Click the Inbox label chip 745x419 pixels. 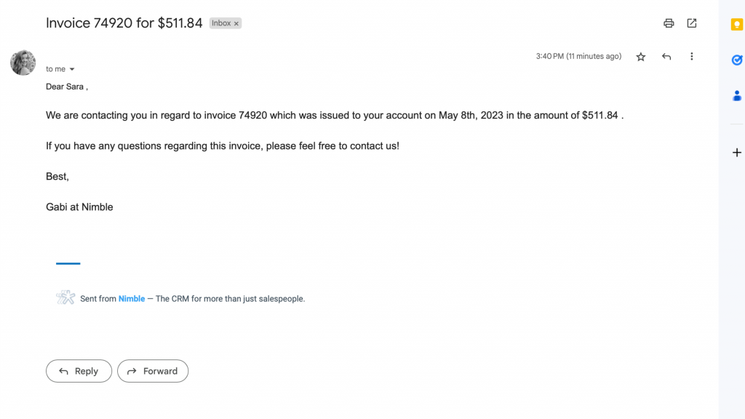(221, 23)
